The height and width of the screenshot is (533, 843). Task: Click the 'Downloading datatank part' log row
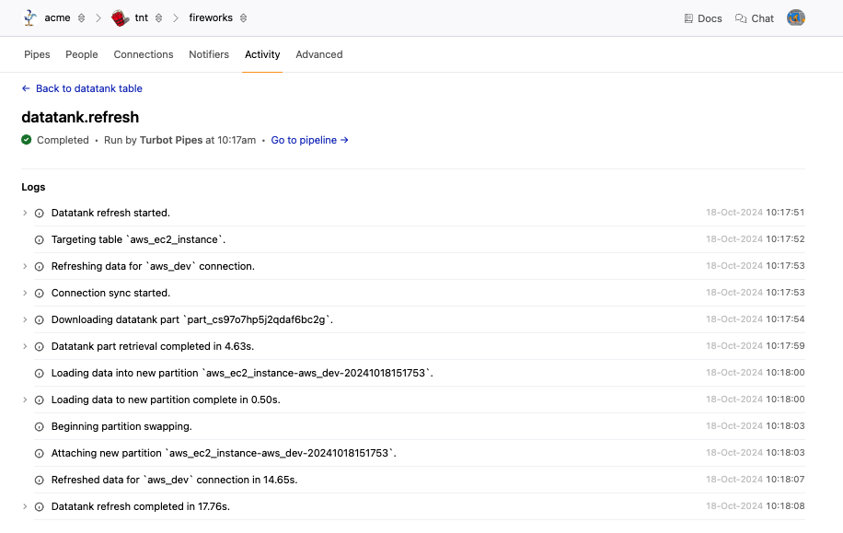pyautogui.click(x=192, y=319)
